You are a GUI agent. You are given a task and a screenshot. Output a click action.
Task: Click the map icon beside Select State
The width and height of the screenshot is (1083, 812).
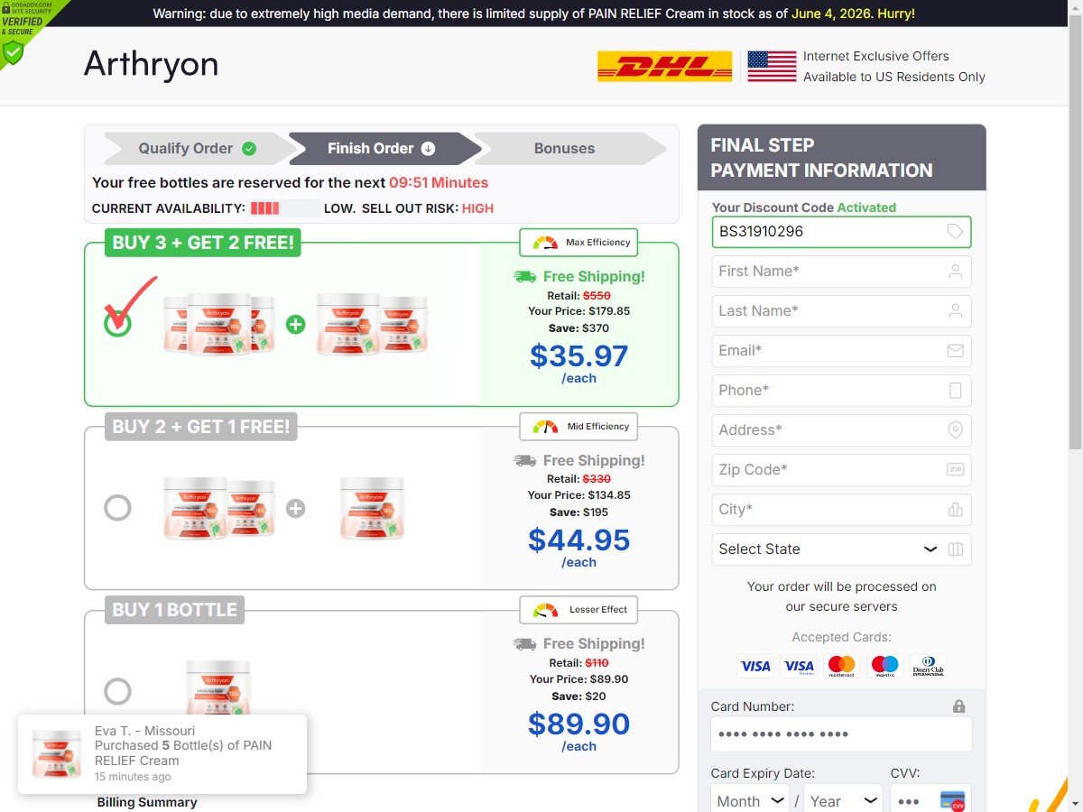[x=956, y=549]
